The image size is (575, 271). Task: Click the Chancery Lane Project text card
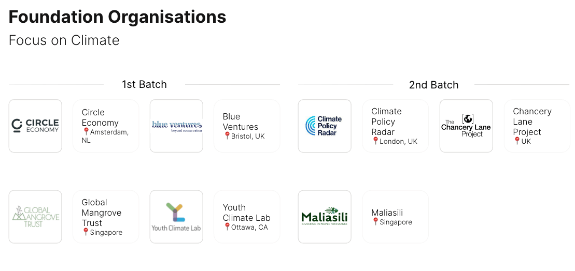click(537, 126)
